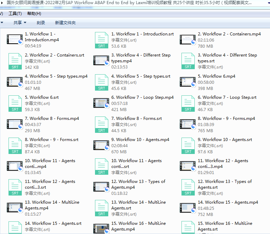Select video icon for 2. Workflow 2 - Containers.mp4
This screenshot has height=234, width=270.
pos(188,40)
